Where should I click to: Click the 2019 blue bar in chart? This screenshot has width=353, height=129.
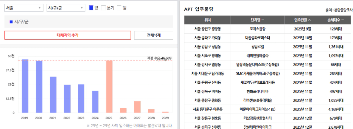(25, 86)
